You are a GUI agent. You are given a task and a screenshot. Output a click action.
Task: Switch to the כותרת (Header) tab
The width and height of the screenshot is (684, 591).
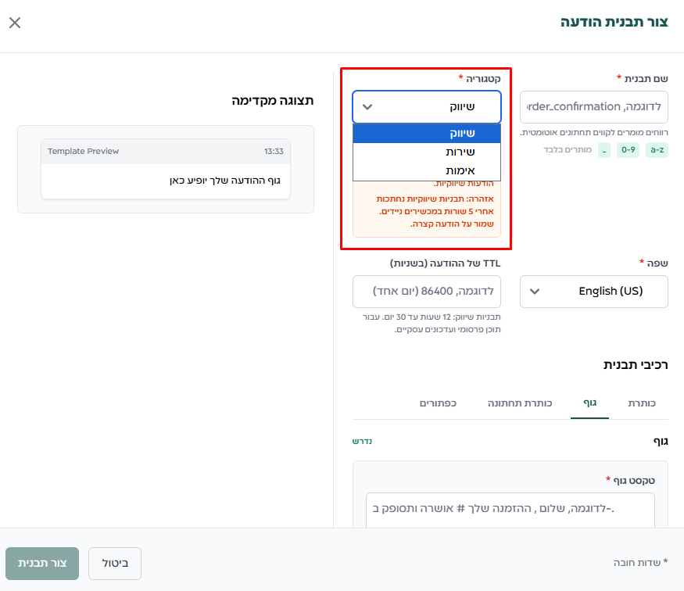pyautogui.click(x=641, y=403)
